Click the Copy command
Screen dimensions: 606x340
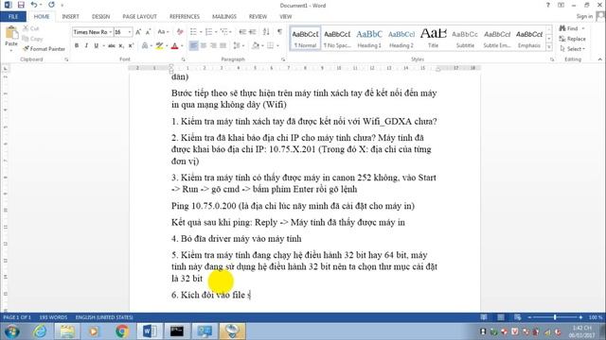tap(32, 39)
